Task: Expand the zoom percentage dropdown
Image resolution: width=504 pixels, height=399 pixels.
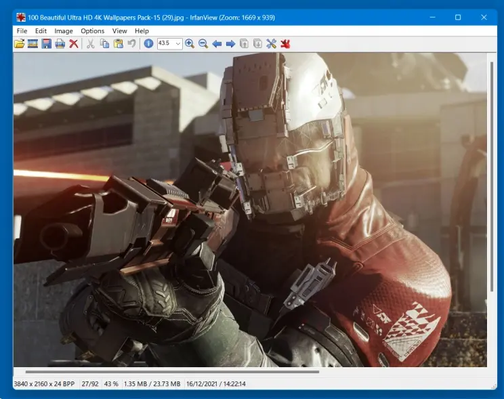Action: coord(178,43)
